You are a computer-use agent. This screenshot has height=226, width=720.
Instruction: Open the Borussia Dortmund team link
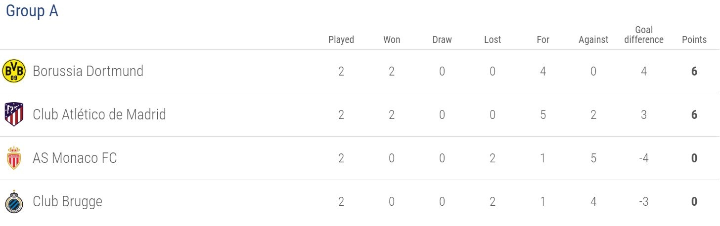pyautogui.click(x=88, y=71)
